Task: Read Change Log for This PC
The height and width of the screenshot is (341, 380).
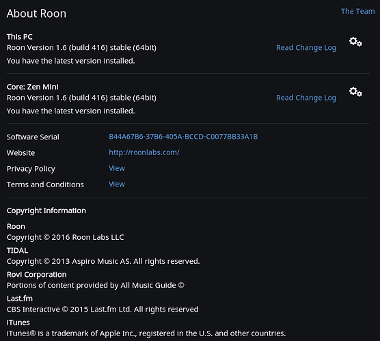Action: pos(306,48)
